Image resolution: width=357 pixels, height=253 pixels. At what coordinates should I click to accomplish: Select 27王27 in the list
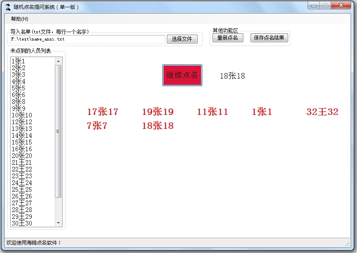click(33, 203)
